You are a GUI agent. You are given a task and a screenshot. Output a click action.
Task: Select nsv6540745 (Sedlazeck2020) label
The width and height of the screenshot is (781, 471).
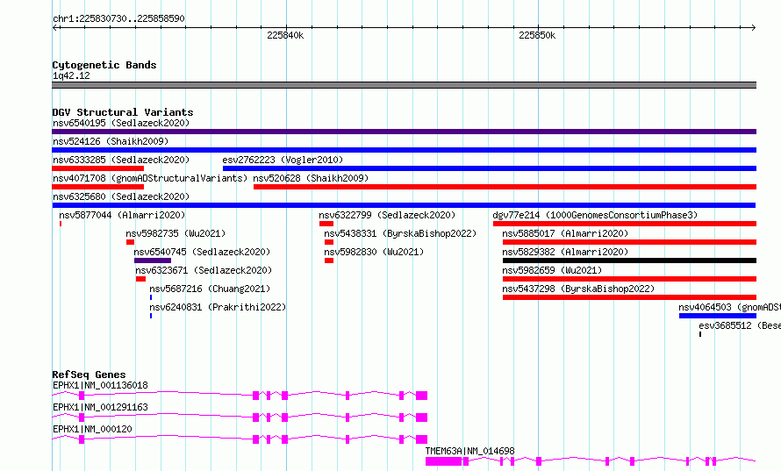coord(202,252)
